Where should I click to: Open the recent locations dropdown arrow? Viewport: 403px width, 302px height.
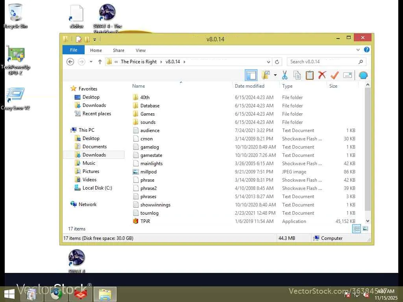pyautogui.click(x=91, y=62)
